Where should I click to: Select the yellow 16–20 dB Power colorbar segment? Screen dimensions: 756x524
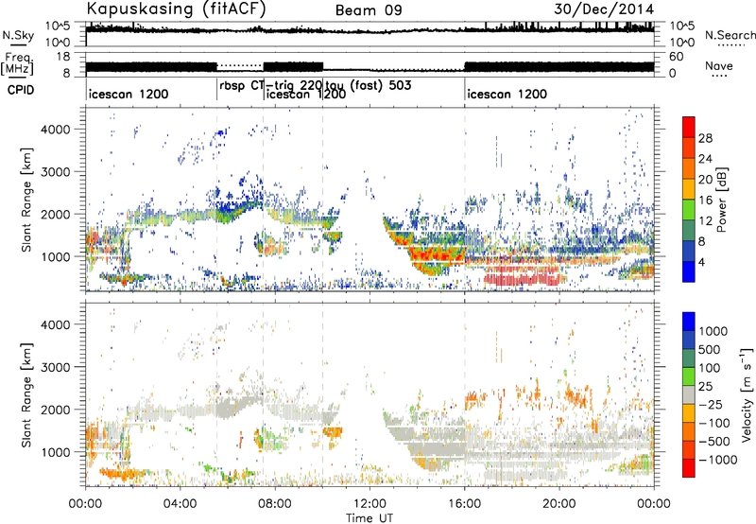tap(689, 189)
